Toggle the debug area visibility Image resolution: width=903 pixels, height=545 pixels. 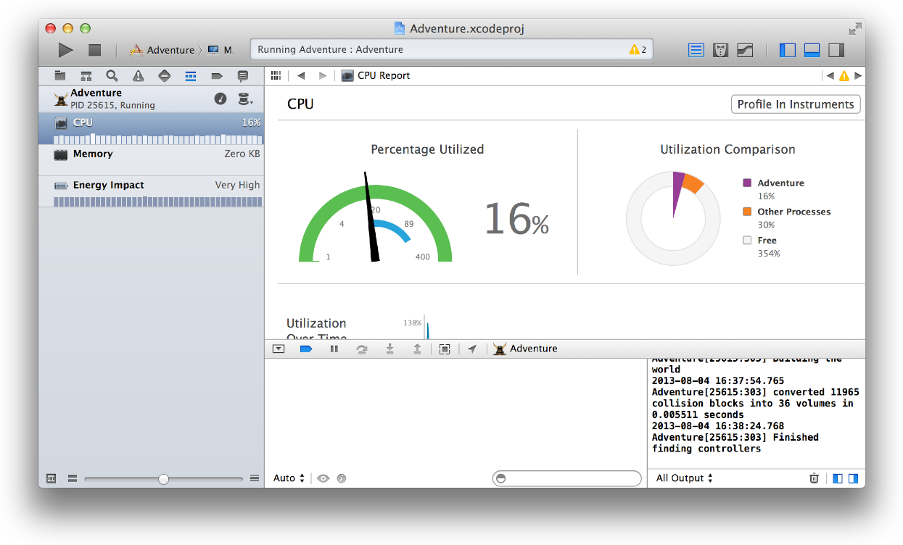[x=812, y=50]
